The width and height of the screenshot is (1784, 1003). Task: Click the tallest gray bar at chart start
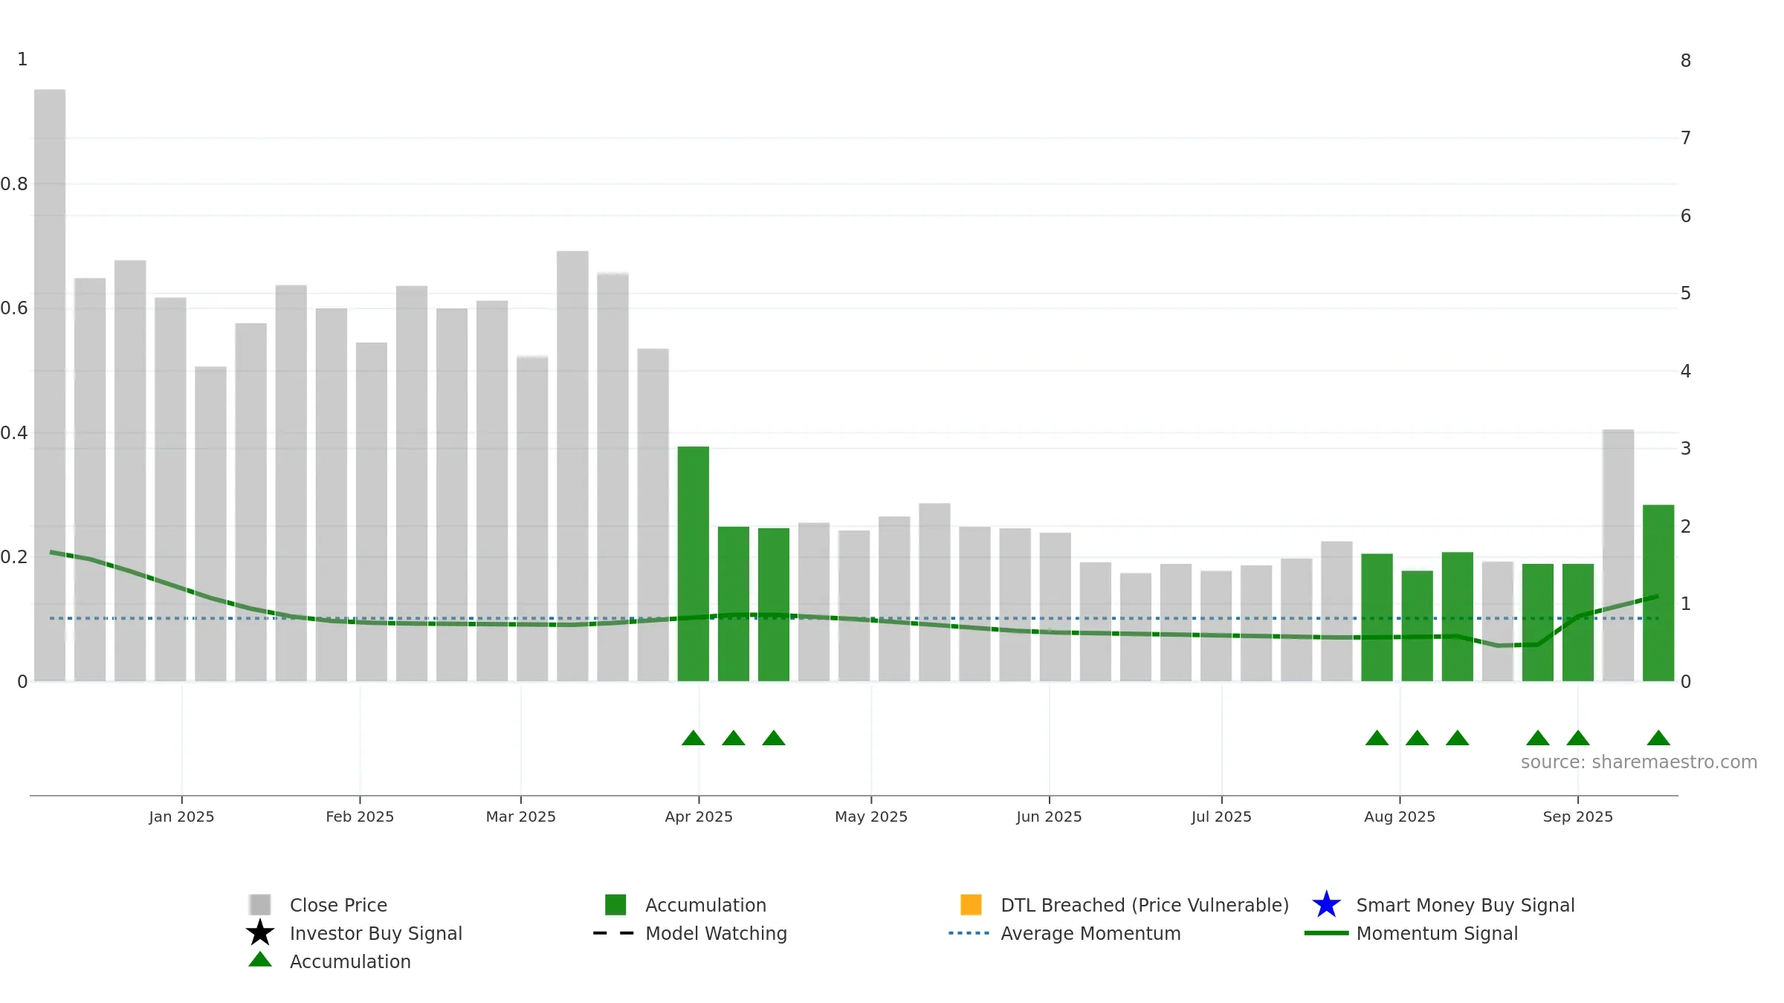(x=50, y=385)
